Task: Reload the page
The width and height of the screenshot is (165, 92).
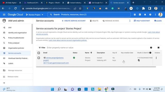Action: [x=15, y=8]
